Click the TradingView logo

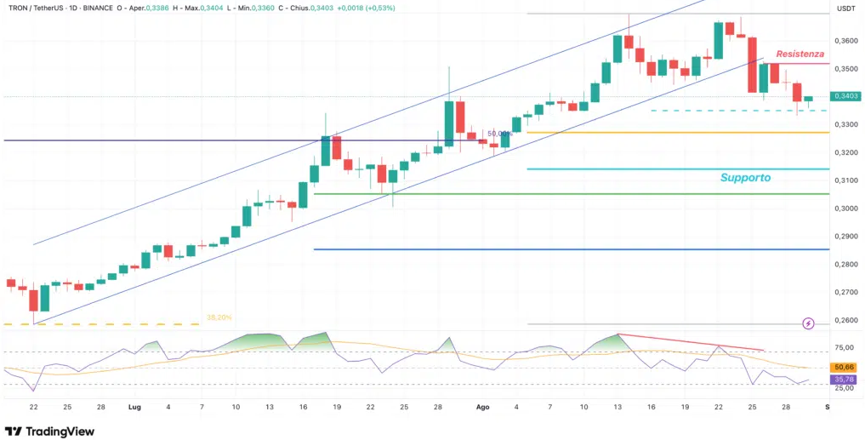49,431
